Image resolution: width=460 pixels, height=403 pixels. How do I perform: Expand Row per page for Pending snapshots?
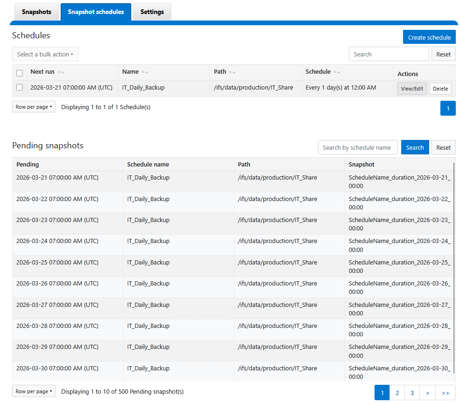pos(34,391)
